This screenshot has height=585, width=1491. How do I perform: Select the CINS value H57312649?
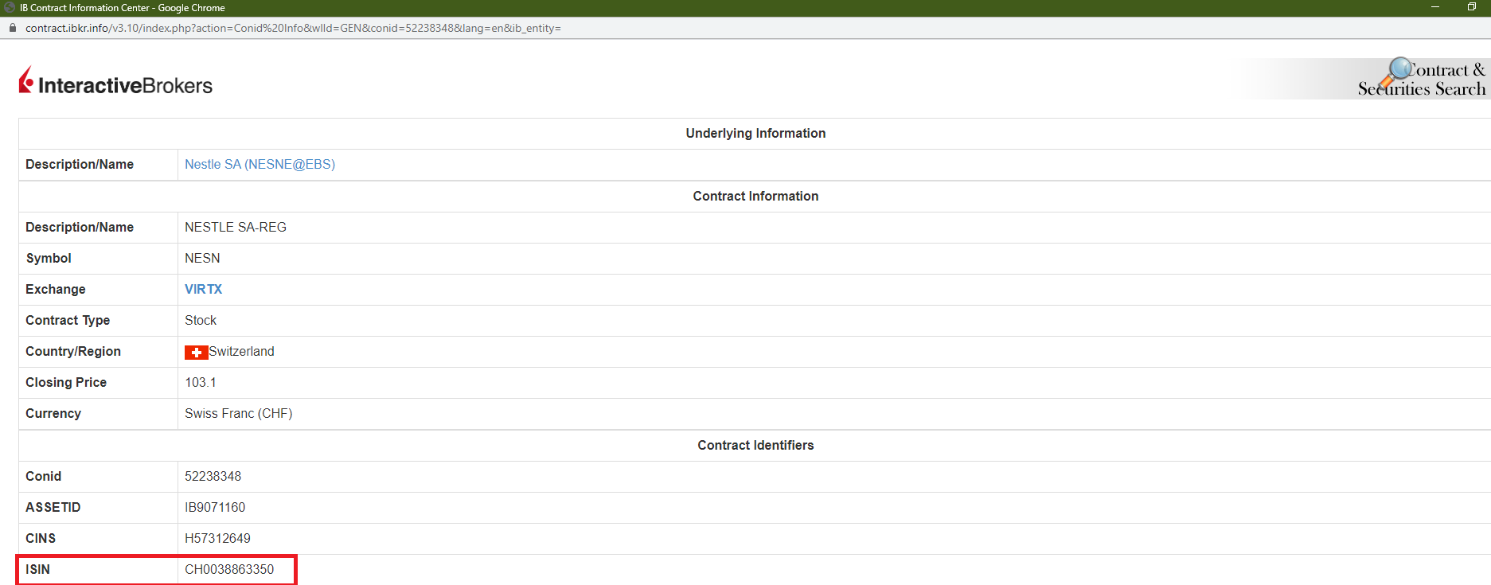pyautogui.click(x=217, y=538)
